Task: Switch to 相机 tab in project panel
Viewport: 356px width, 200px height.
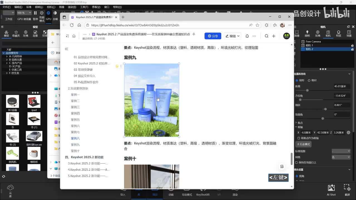Action: pyautogui.click(x=328, y=34)
